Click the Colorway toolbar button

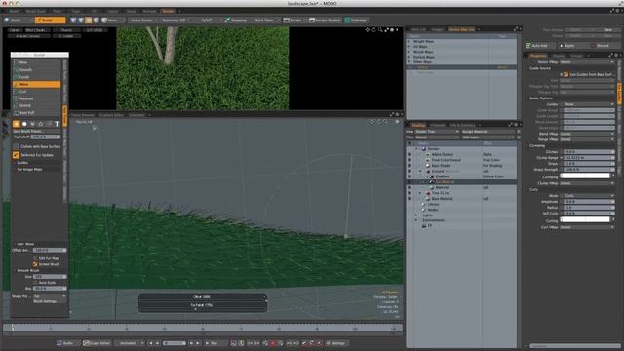click(x=355, y=19)
